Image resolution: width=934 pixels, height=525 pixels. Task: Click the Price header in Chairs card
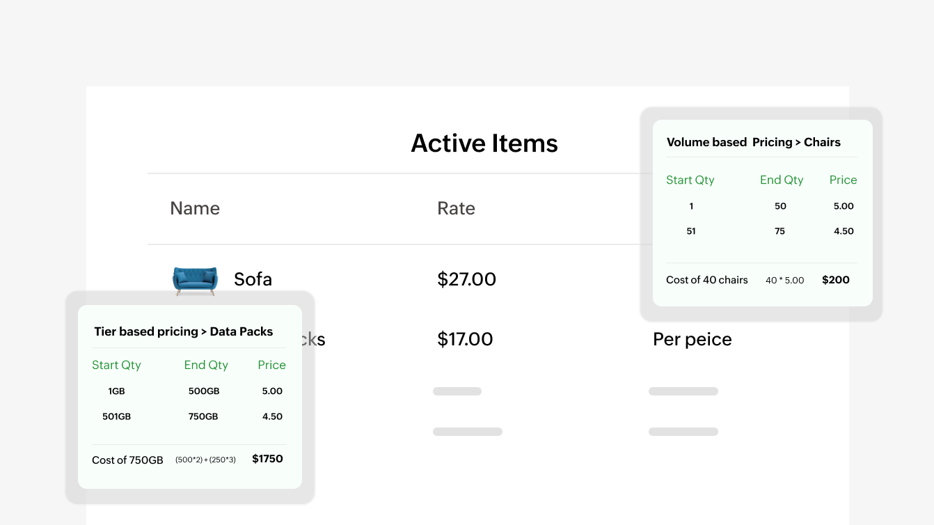(x=843, y=180)
